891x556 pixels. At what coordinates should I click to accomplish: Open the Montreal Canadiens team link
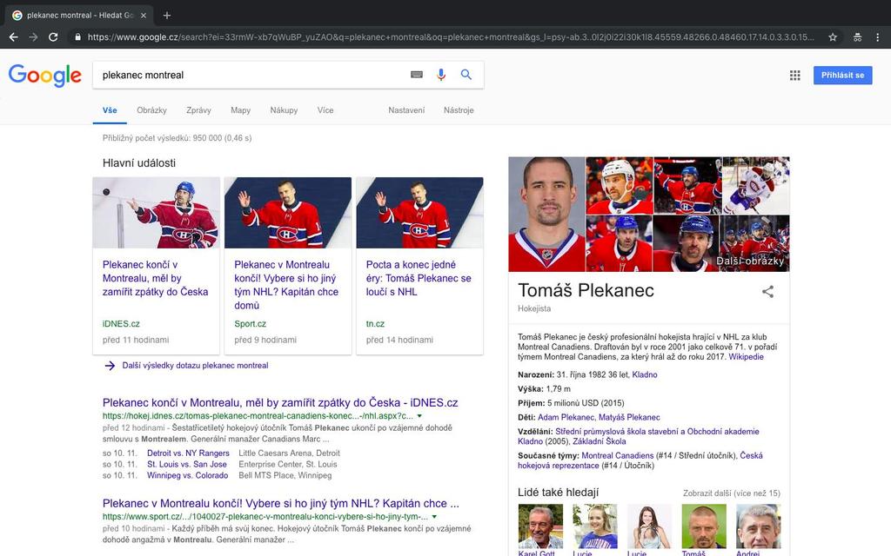618,455
